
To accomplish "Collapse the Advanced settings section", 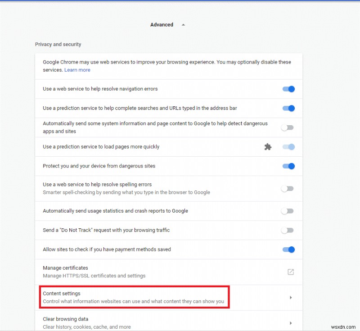I will tap(183, 25).
